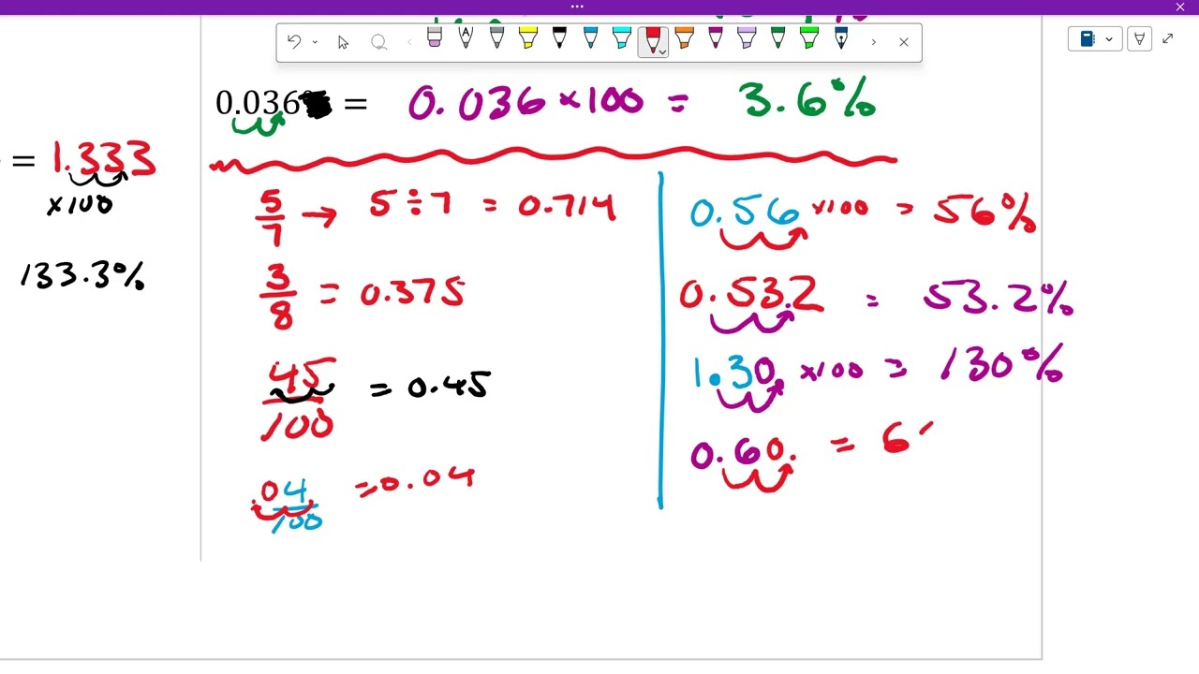This screenshot has width=1199, height=674.
Task: Close the drawing pen toolbar
Action: [x=904, y=42]
